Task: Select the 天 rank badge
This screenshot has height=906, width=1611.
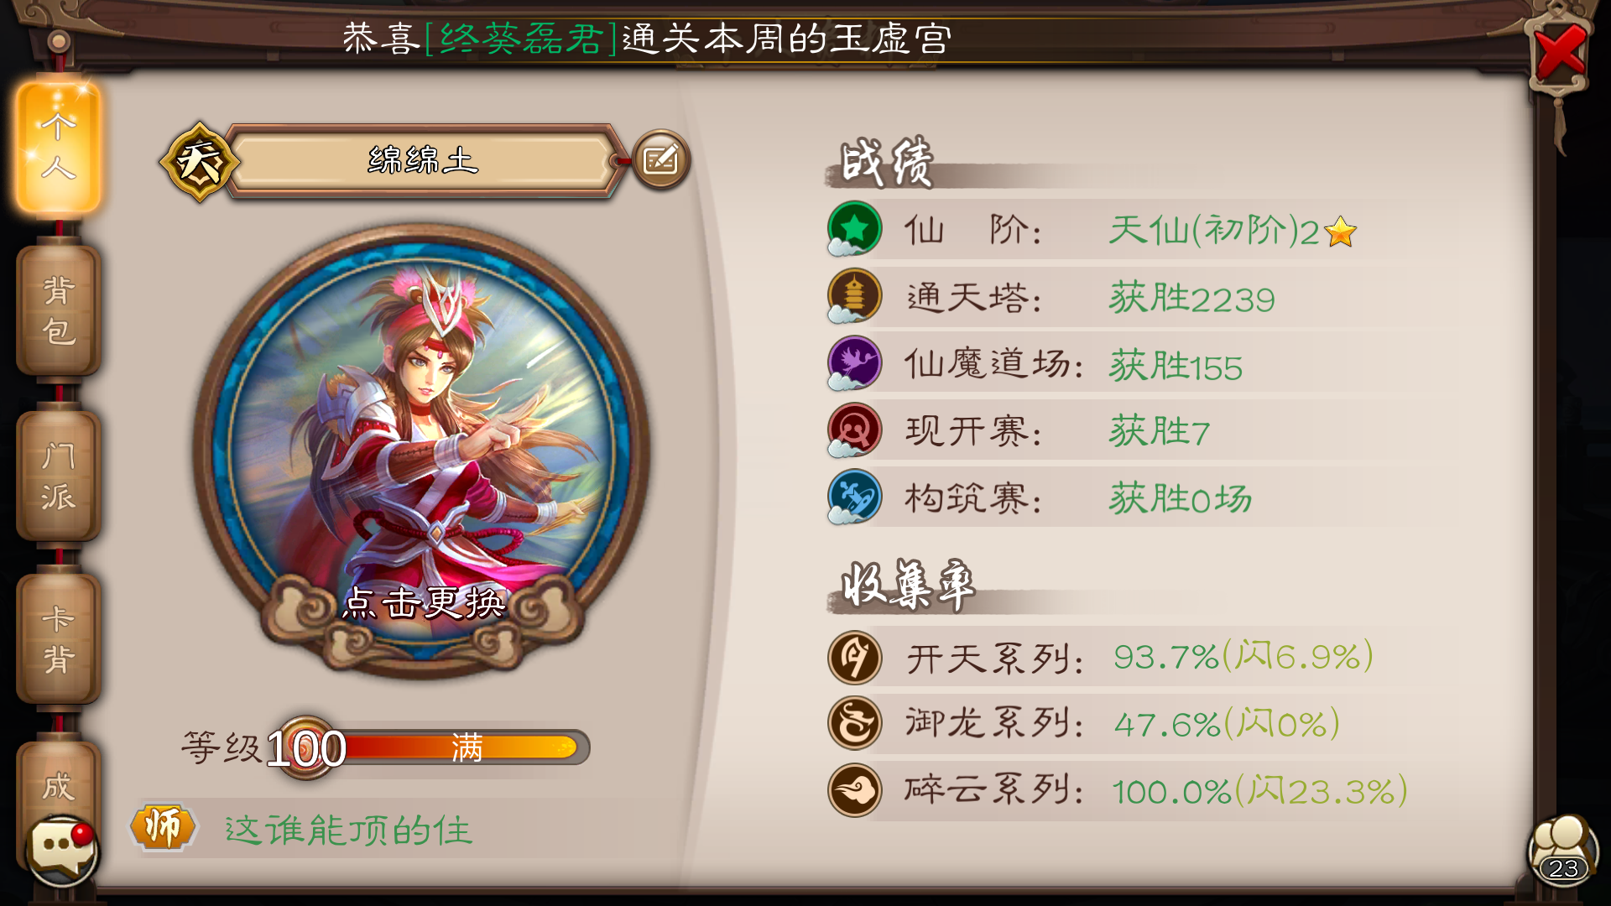Action: click(199, 161)
